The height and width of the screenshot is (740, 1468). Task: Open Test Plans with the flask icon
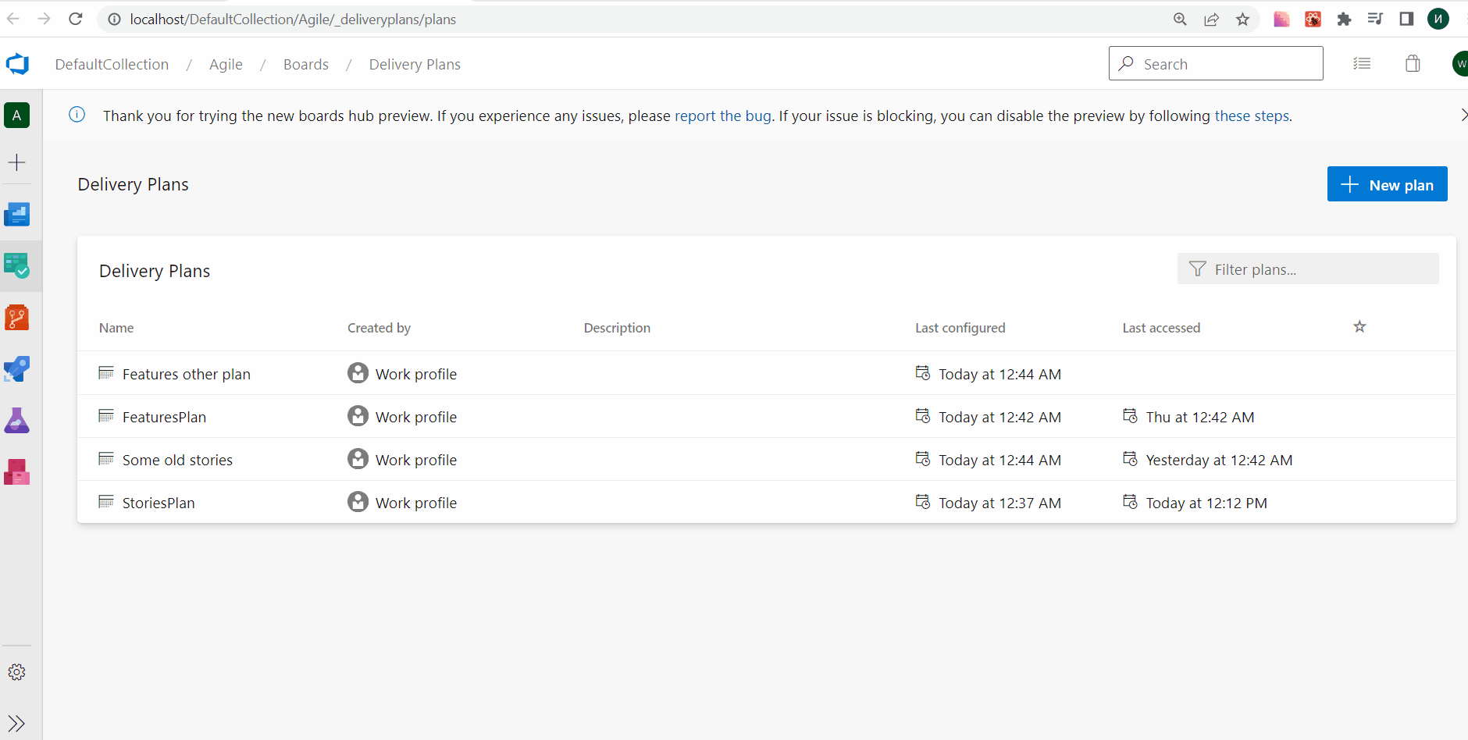[x=16, y=420]
